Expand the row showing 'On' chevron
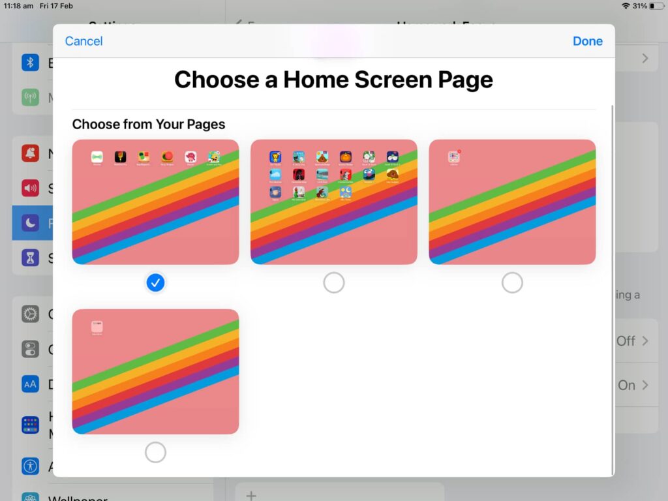668x501 pixels. click(x=645, y=385)
